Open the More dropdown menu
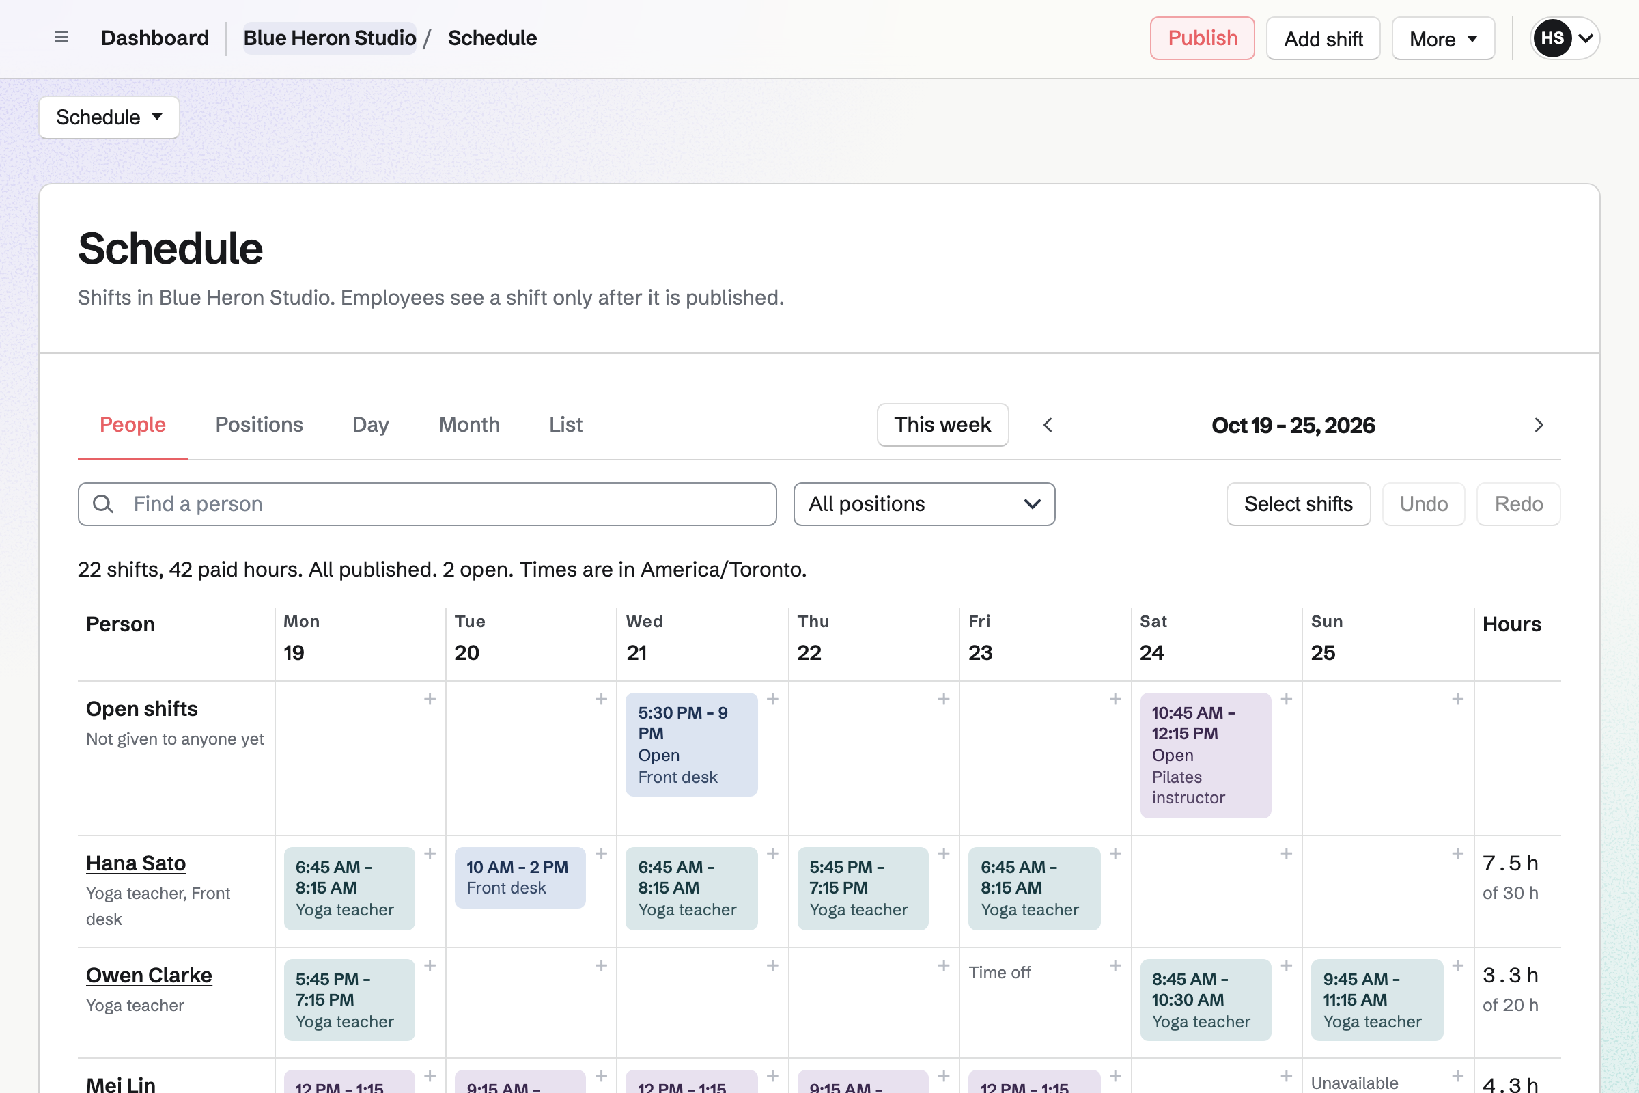Screen dimensions: 1639x1093 tap(1442, 38)
